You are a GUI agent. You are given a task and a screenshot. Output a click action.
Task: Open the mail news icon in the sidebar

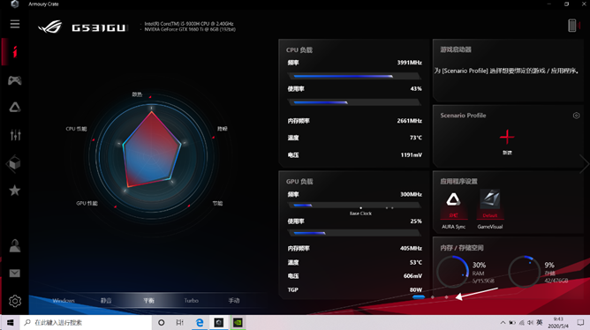[15, 274]
